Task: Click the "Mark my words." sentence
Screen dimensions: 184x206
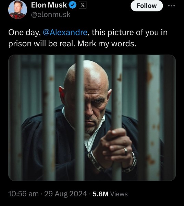Action: point(107,44)
